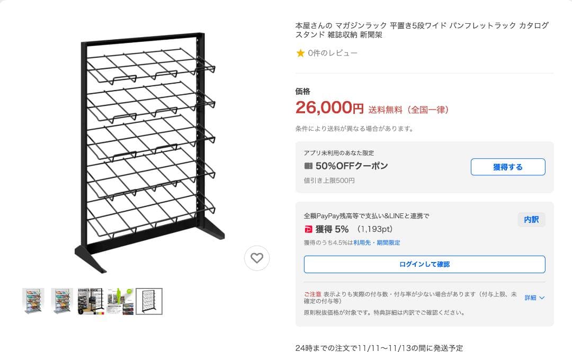Select the highlighted empty rack thumbnail

tap(148, 301)
